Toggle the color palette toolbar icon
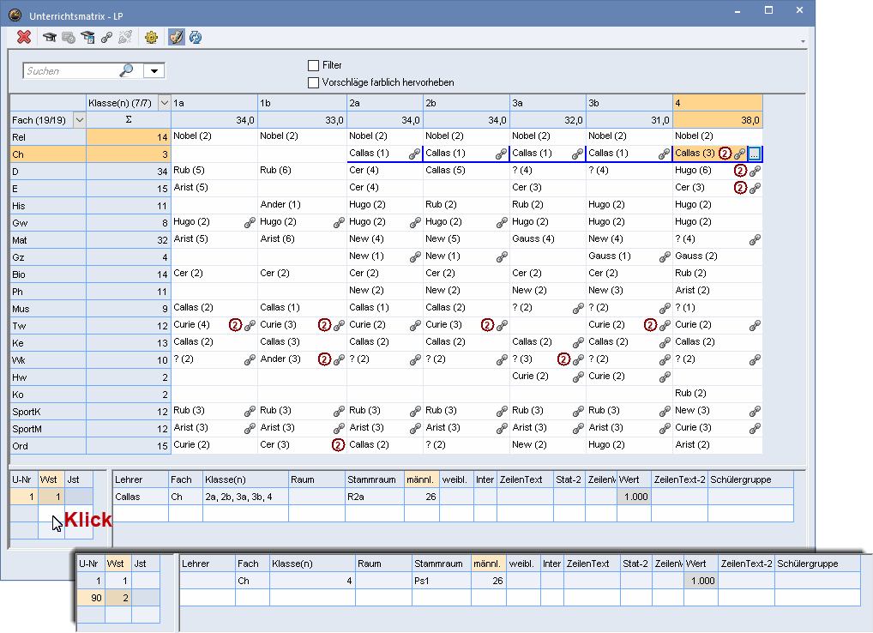This screenshot has height=633, width=873. tap(176, 37)
